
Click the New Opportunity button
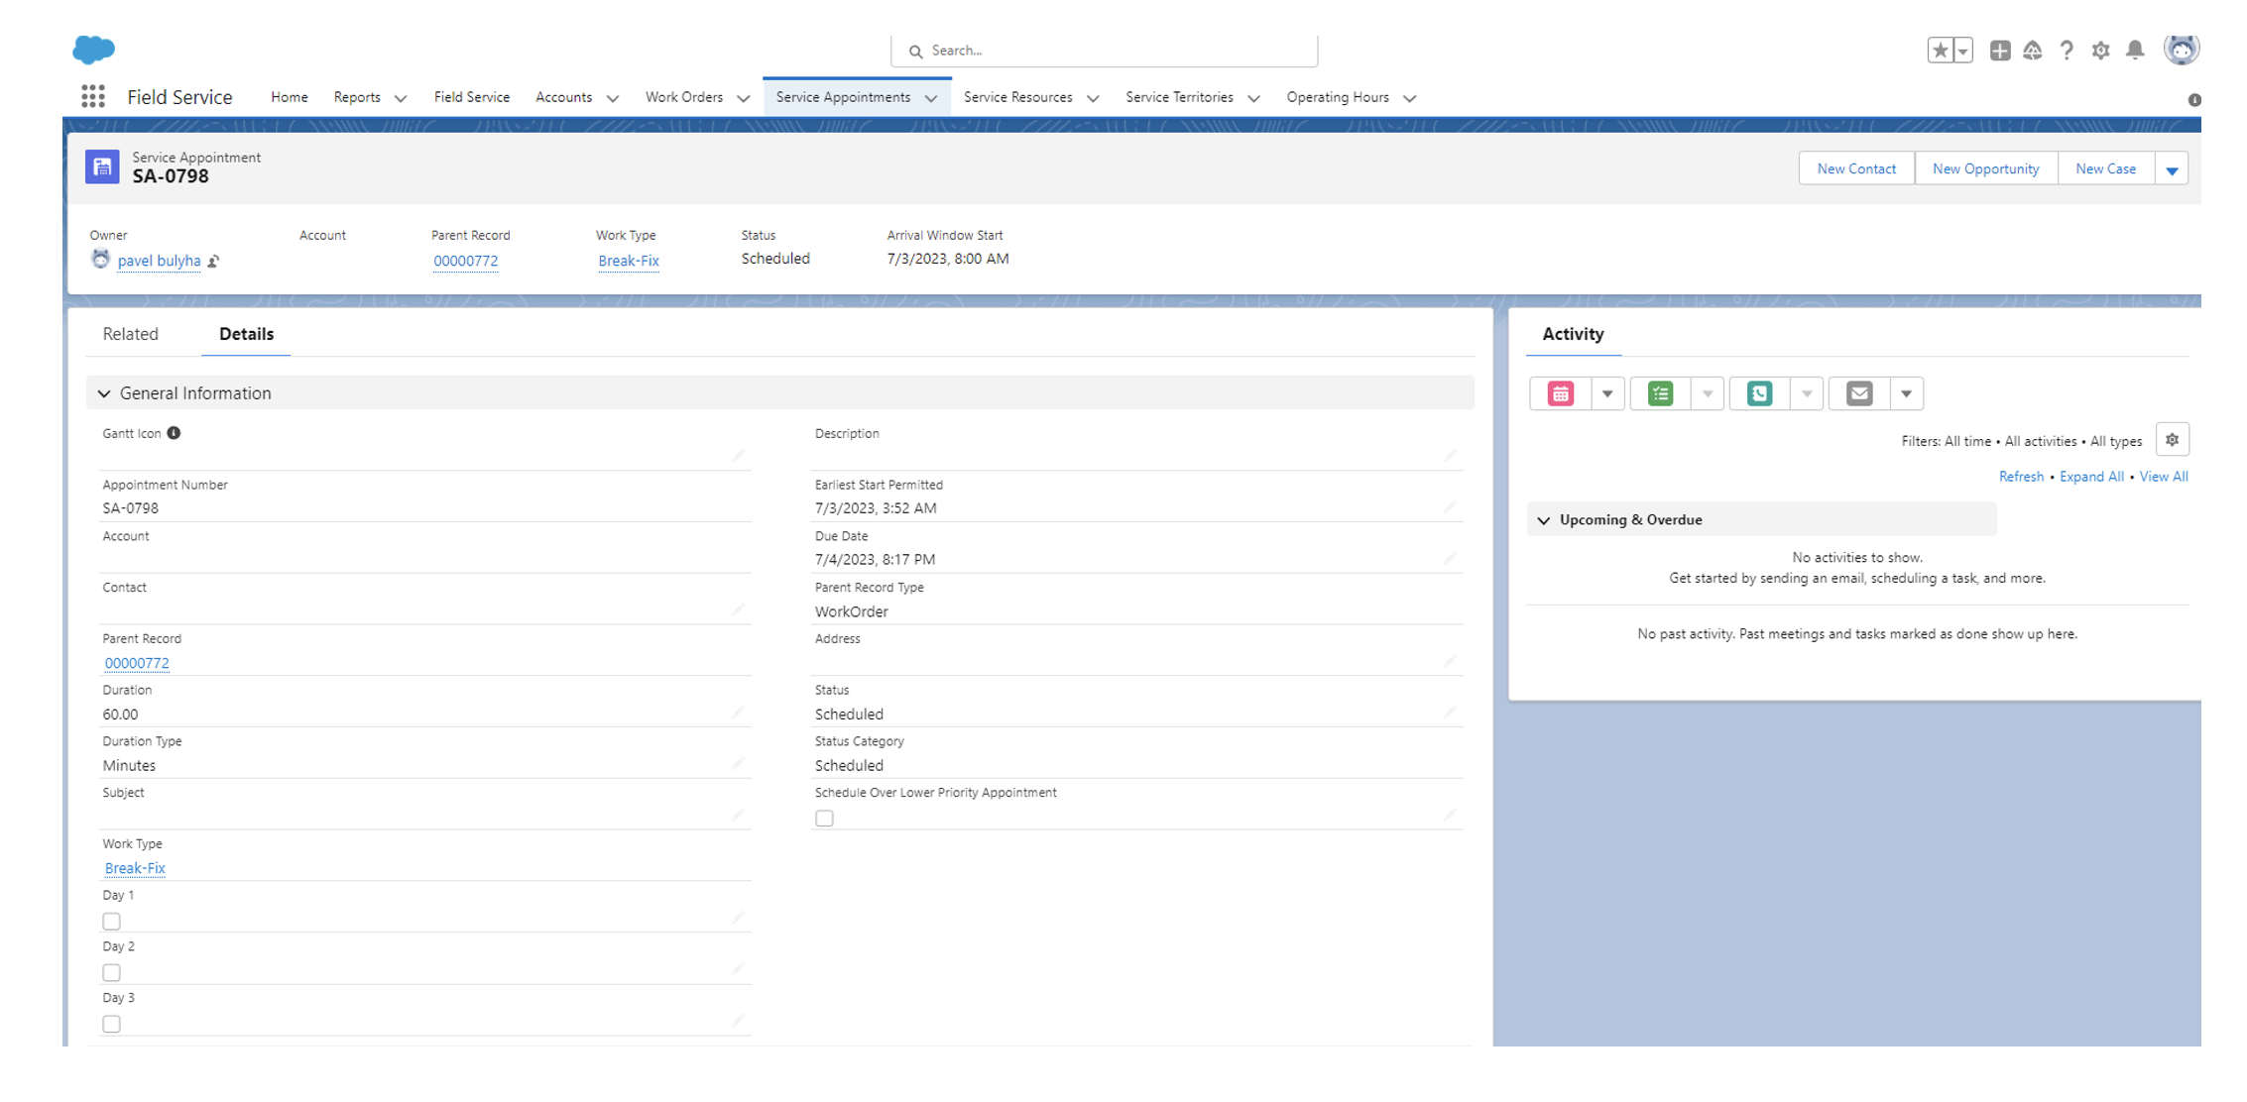tap(1985, 168)
